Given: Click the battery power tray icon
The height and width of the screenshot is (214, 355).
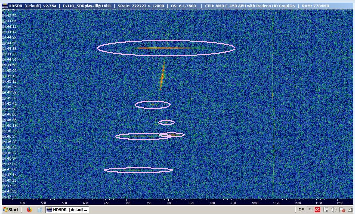Looking at the screenshot, I should coord(326,210).
